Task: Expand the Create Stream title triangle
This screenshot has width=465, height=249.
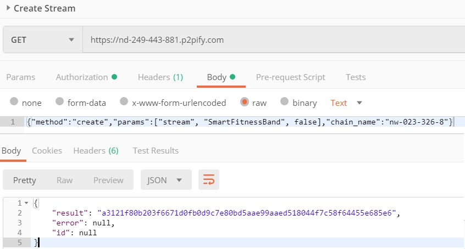Action: pos(8,8)
